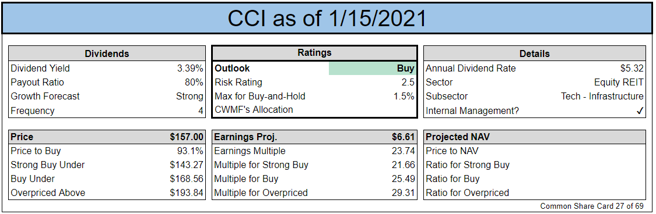Click the Price $157.00 header value
This screenshot has height=214, width=656.
point(187,137)
